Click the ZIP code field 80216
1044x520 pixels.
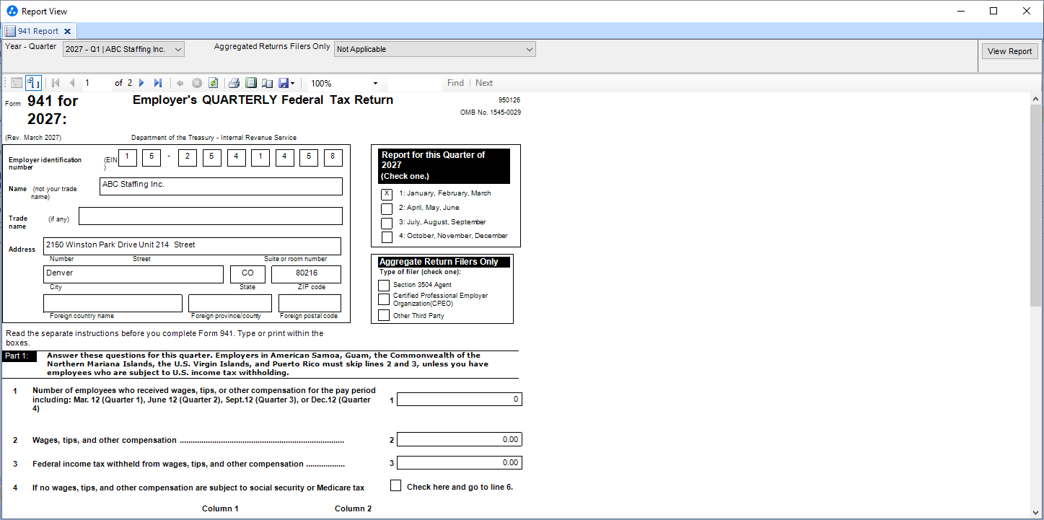(306, 275)
